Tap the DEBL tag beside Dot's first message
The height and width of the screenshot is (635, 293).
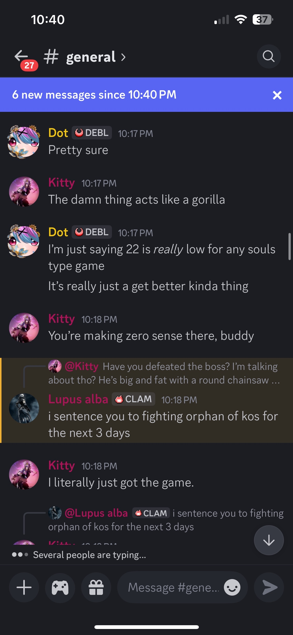tap(92, 133)
